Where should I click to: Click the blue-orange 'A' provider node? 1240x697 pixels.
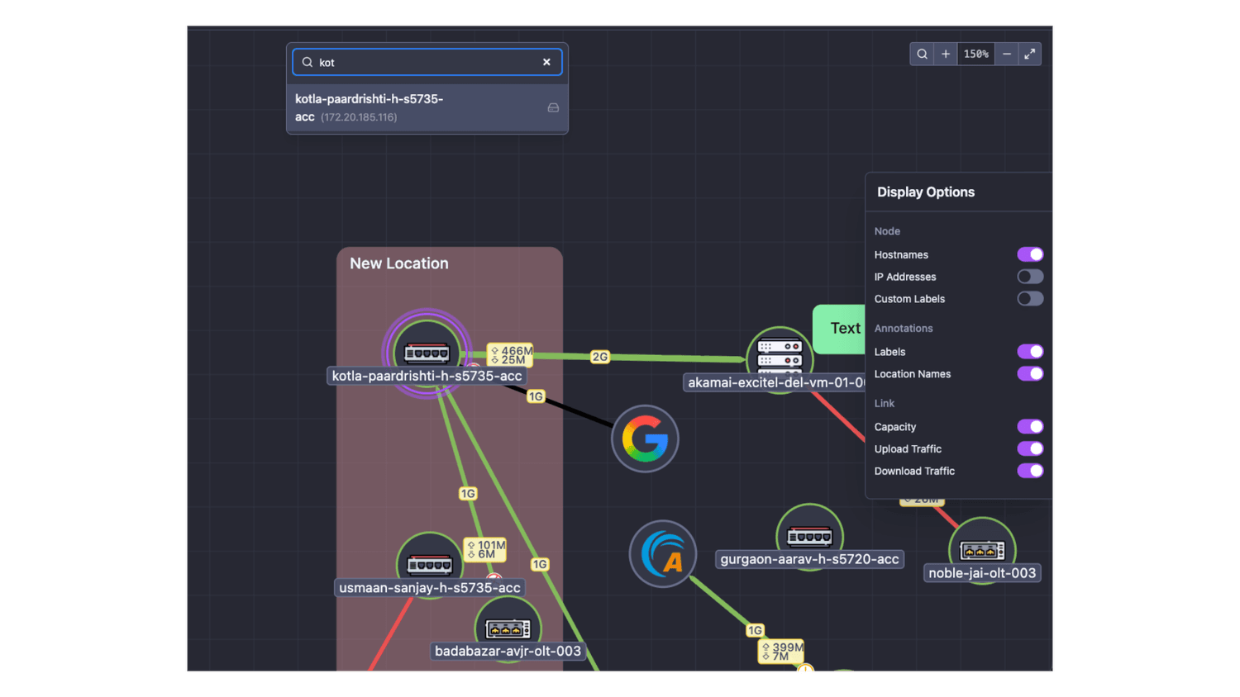(663, 553)
